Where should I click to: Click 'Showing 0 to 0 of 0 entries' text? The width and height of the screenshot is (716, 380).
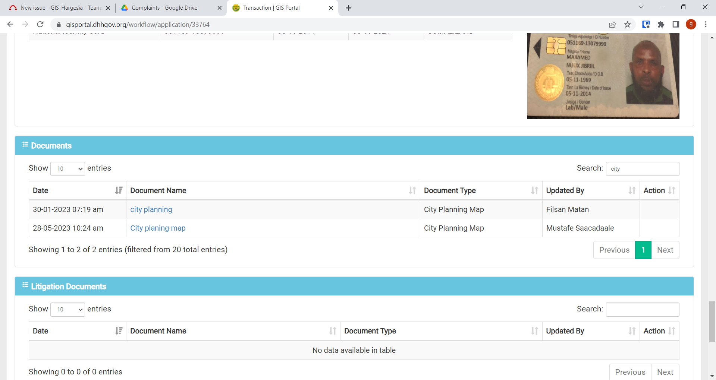(75, 372)
